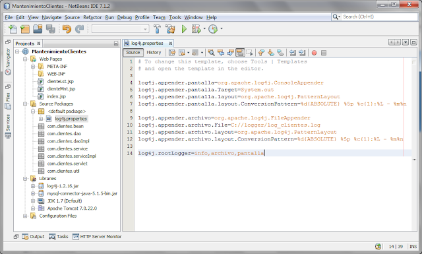Click the Open Project toolbar icon

(38, 29)
